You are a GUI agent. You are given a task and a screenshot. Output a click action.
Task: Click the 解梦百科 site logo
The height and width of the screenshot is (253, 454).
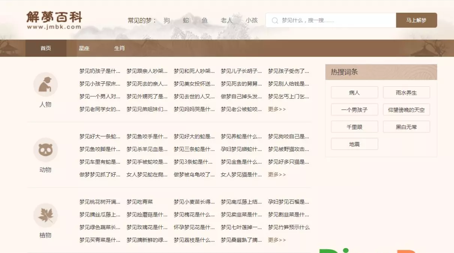pyautogui.click(x=54, y=20)
